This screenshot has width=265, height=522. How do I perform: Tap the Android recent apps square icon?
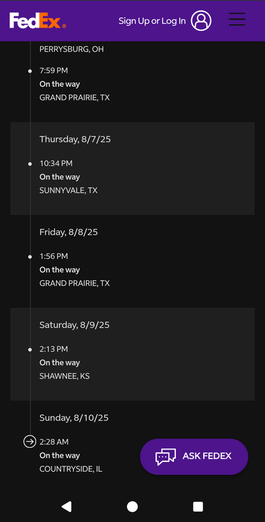point(198,506)
